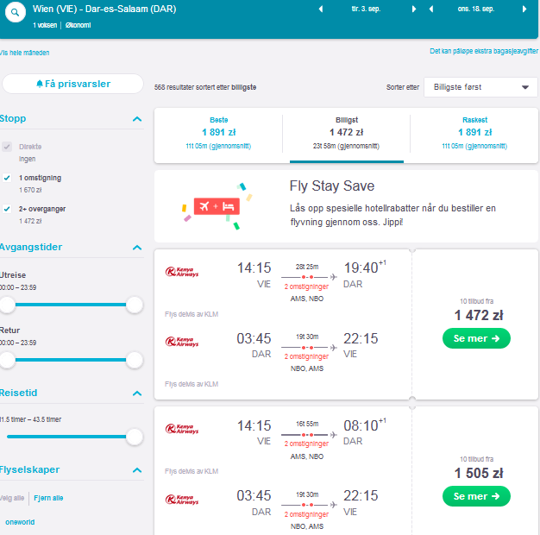Switch to the Raskest tab

click(474, 133)
